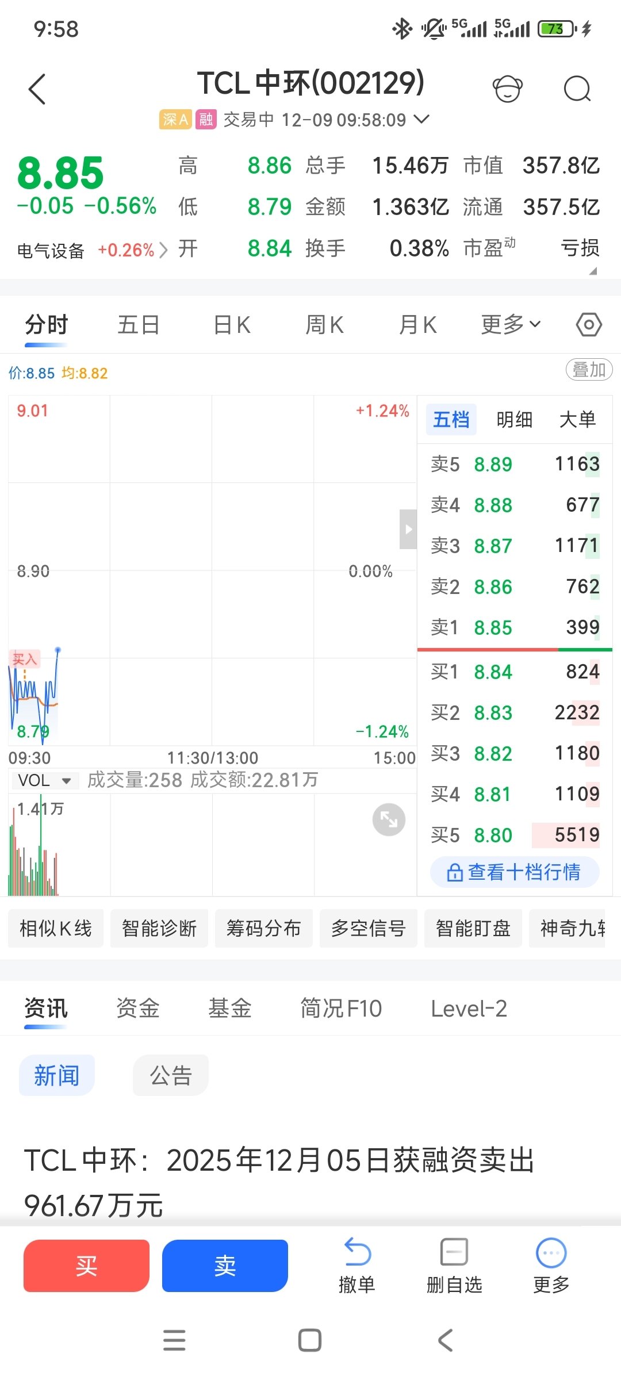Tap 卖5 row at 8.89
Image resolution: width=621 pixels, height=1380 pixels.
point(515,464)
